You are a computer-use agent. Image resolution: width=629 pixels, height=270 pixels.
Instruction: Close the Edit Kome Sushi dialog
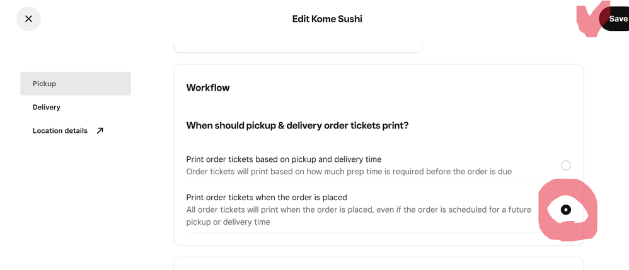click(x=28, y=19)
